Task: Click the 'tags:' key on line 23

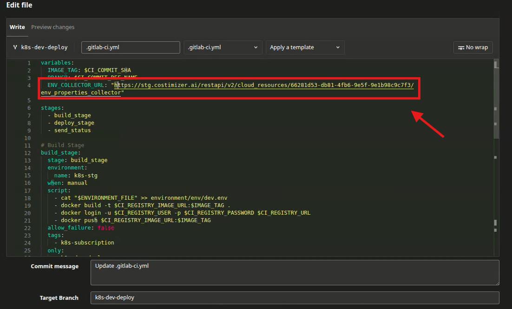Action: pos(56,235)
